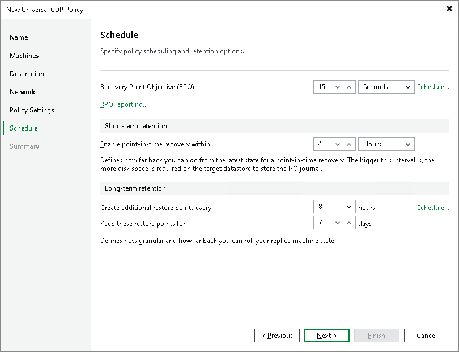Screen dimensions: 459x352
Task: Cancel the New Universal CDP Policy wizard
Action: coord(426,336)
